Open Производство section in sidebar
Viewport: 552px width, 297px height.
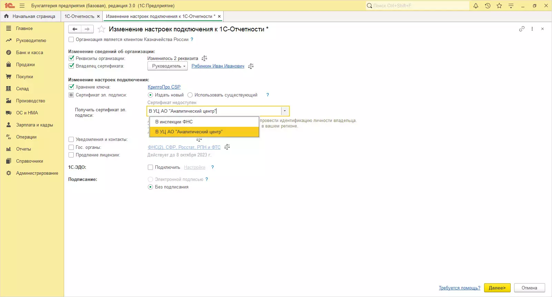(32, 101)
